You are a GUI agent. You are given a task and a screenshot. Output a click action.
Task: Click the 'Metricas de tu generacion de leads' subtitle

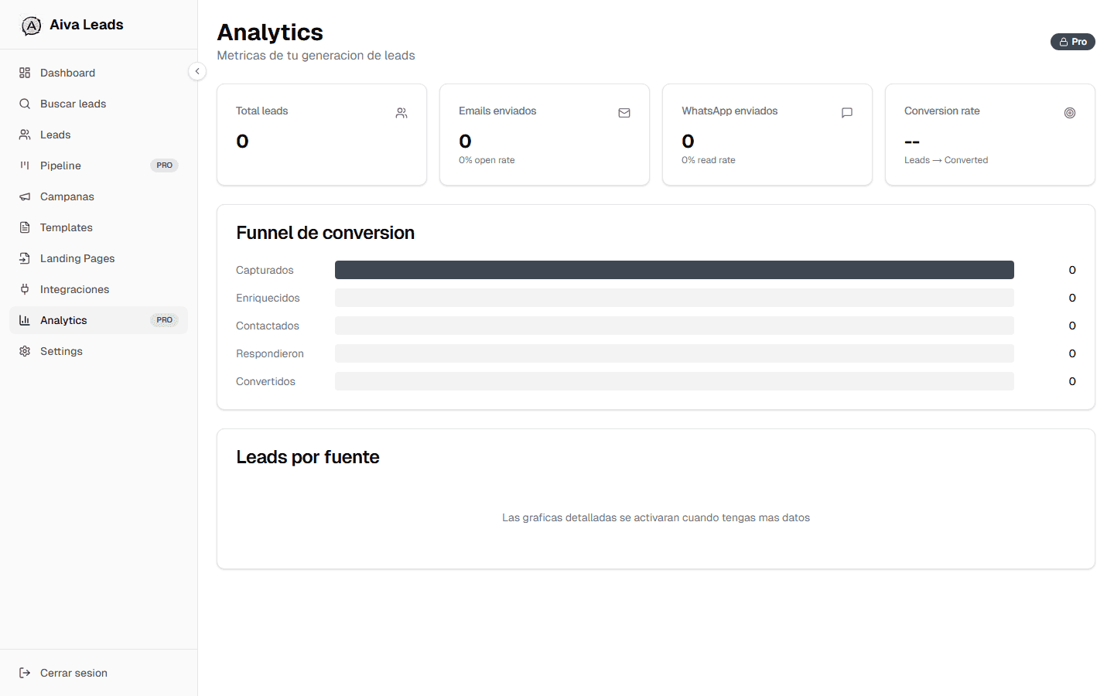point(316,56)
